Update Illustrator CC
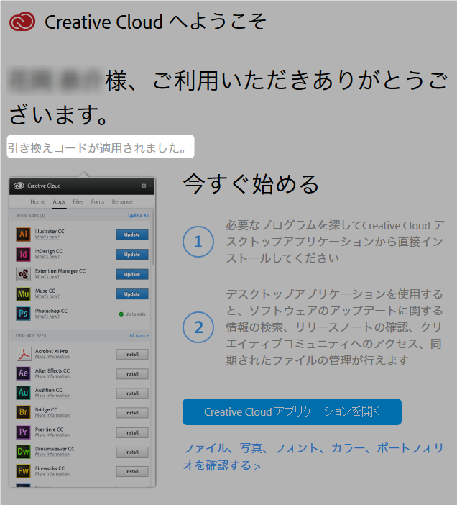Screen dimensions: 457x505 [x=132, y=235]
